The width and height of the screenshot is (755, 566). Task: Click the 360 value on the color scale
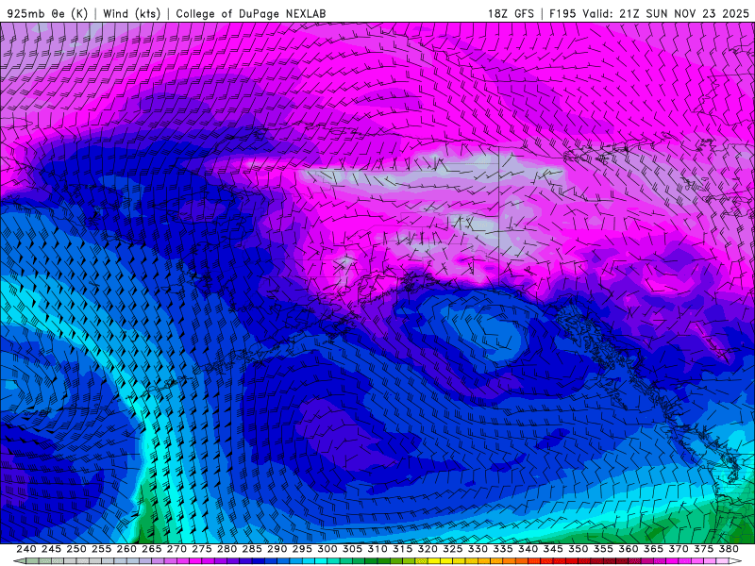pyautogui.click(x=629, y=549)
